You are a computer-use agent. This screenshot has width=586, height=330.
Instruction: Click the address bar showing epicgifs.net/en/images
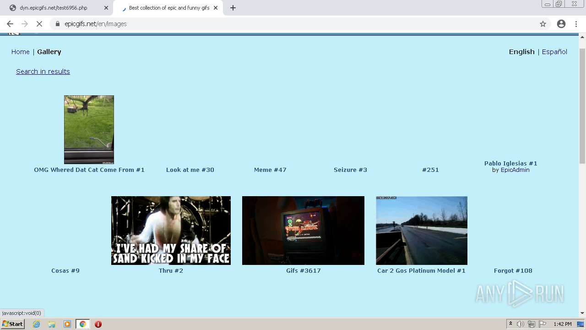(293, 24)
